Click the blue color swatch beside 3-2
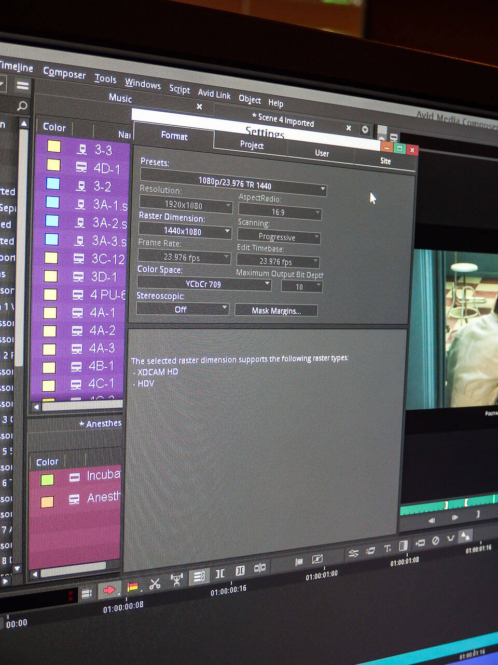The width and height of the screenshot is (498, 665). (53, 183)
